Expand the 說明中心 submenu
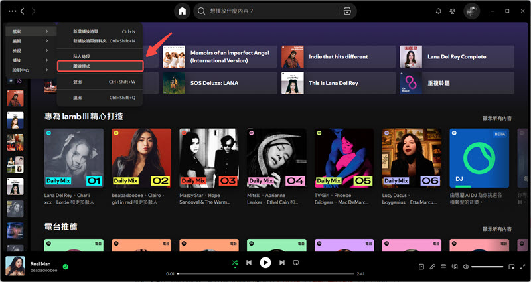The width and height of the screenshot is (531, 282). 31,70
